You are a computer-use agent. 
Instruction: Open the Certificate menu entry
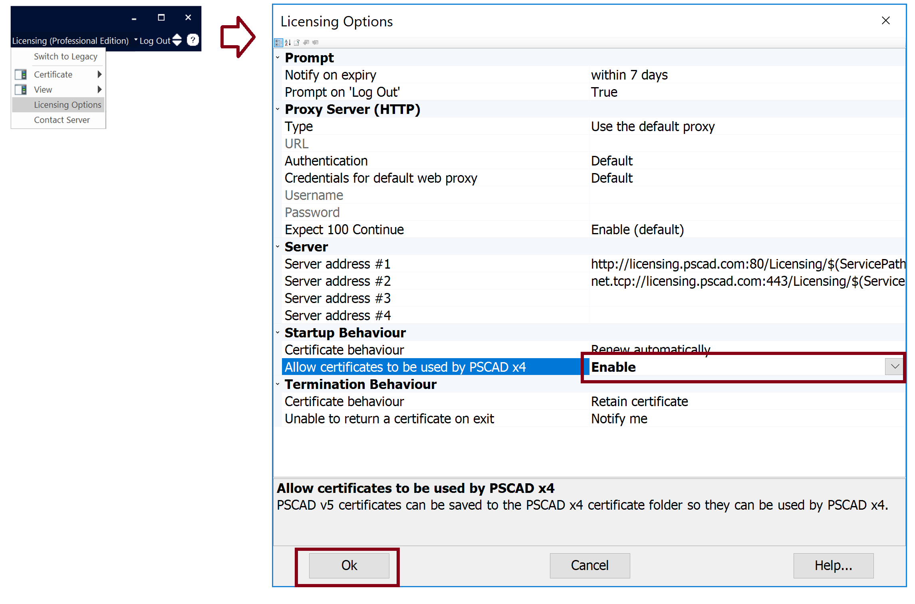[x=58, y=74]
